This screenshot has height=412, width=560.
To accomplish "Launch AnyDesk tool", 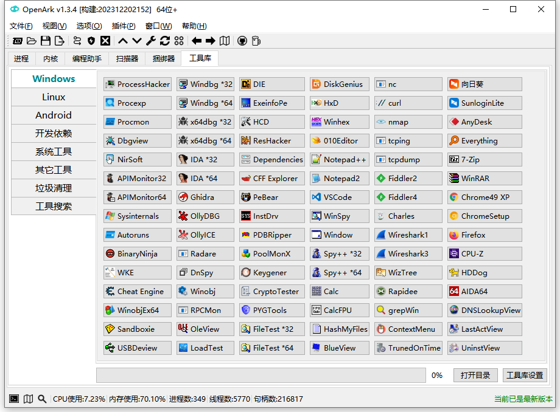I will point(485,122).
